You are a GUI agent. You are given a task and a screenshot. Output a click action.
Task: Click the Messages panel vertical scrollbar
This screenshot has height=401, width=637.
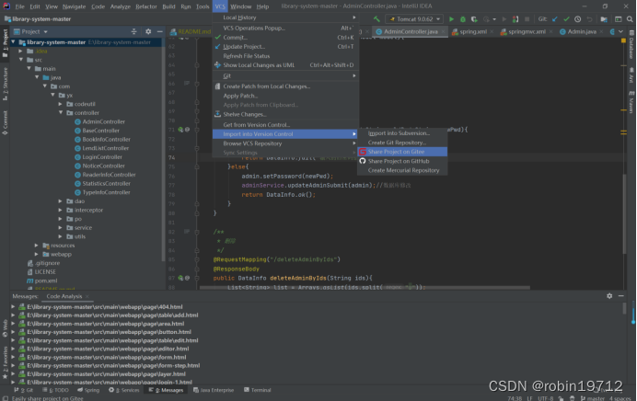624,308
